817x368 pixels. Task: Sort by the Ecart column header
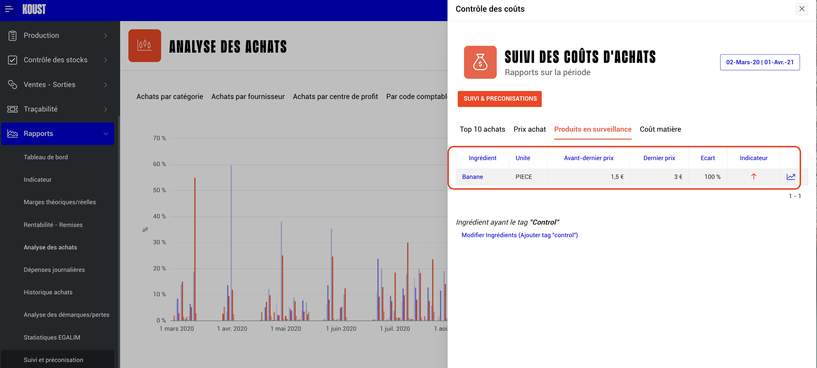tap(708, 158)
